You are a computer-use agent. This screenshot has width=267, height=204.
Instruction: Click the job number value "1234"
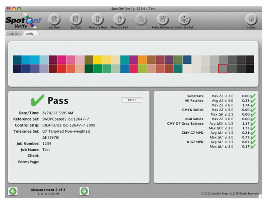pyautogui.click(x=47, y=144)
